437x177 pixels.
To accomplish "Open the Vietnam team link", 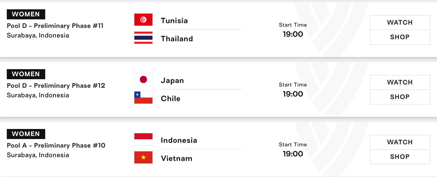I will click(177, 158).
